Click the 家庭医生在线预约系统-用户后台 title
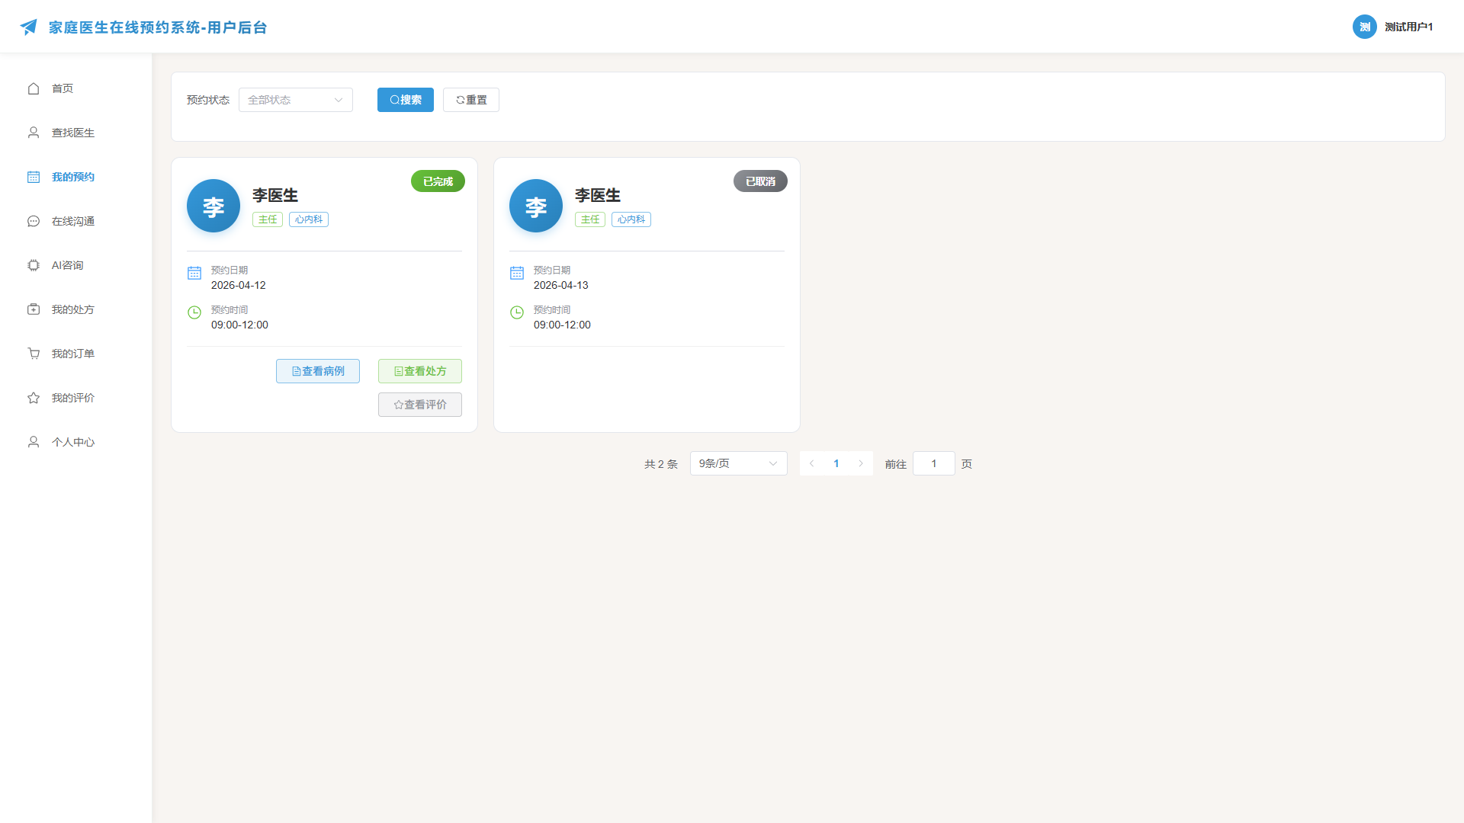Image resolution: width=1464 pixels, height=823 pixels. click(158, 27)
